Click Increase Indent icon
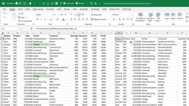Image resolution: width=189 pixels, height=106 pixels. [x=87, y=19]
